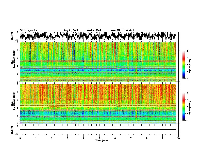Click time axis tick label "1"
The height and width of the screenshot is (155, 201).
pyautogui.click(x=36, y=138)
